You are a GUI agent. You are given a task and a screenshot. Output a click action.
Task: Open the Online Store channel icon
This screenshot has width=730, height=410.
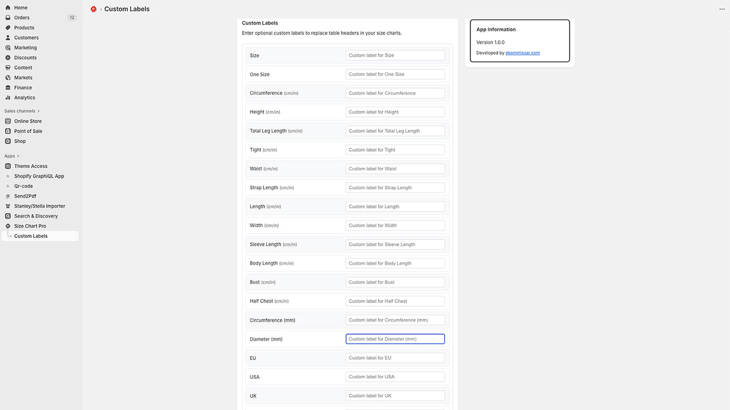coord(8,121)
